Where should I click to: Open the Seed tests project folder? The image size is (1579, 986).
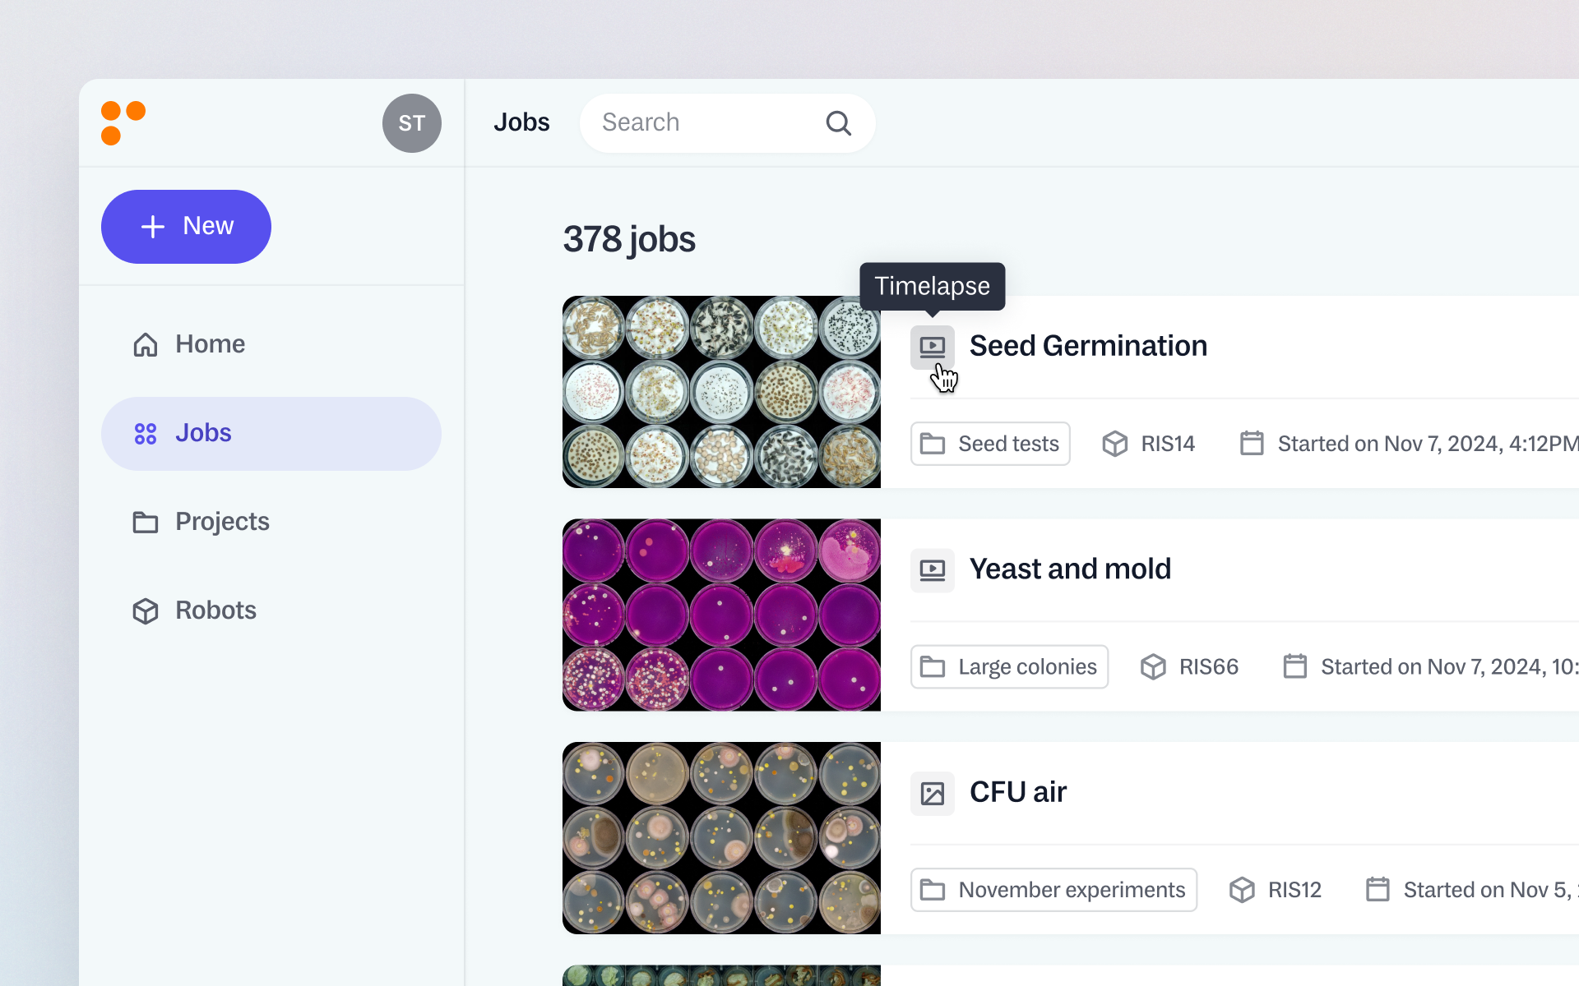click(989, 443)
